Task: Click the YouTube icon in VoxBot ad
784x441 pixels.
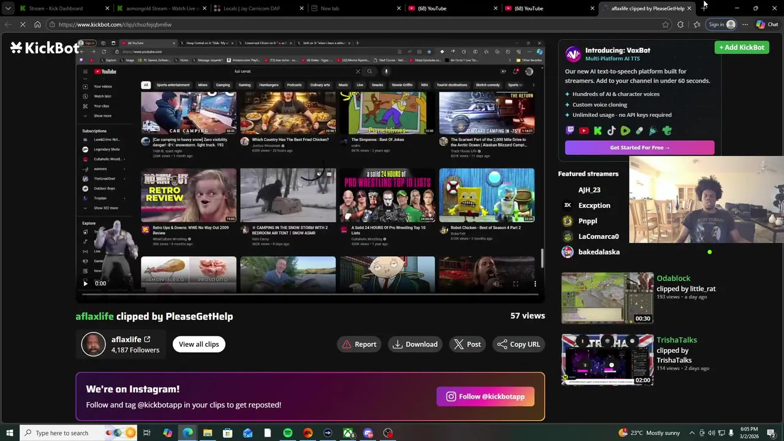Action: [x=584, y=130]
